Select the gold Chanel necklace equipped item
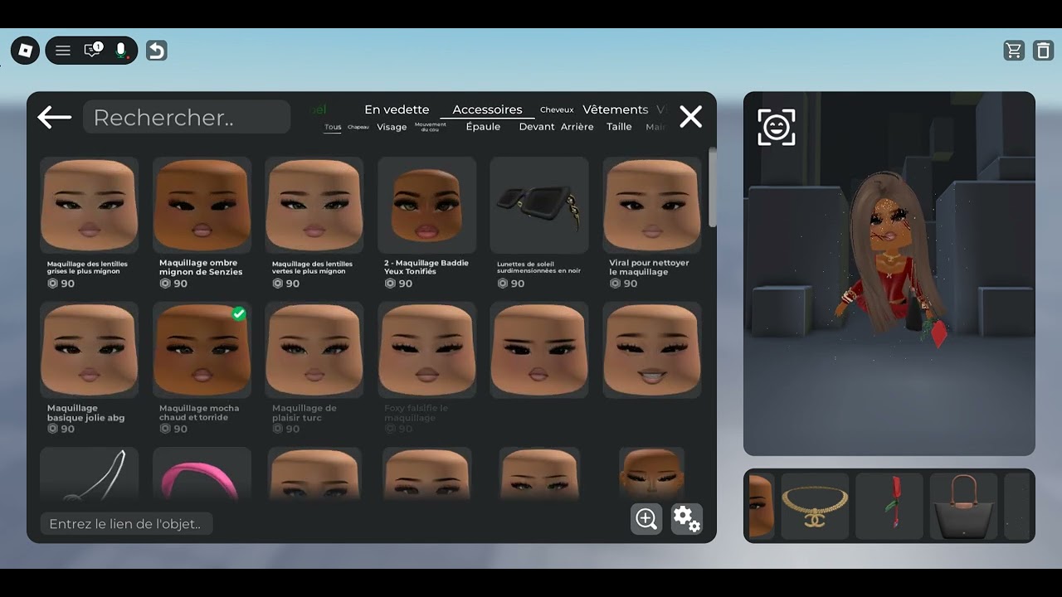Viewport: 1062px width, 597px height. [815, 506]
